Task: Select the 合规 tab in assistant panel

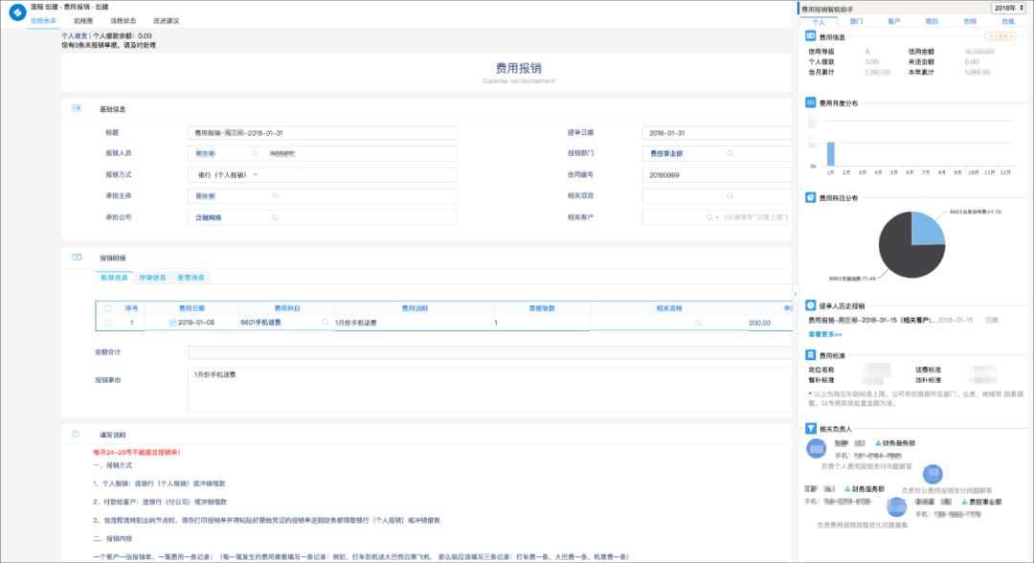Action: 1007,22
